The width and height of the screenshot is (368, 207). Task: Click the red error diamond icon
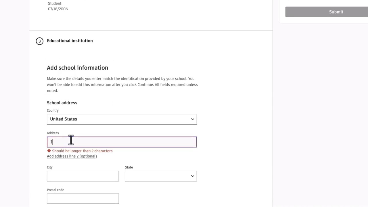click(x=49, y=151)
